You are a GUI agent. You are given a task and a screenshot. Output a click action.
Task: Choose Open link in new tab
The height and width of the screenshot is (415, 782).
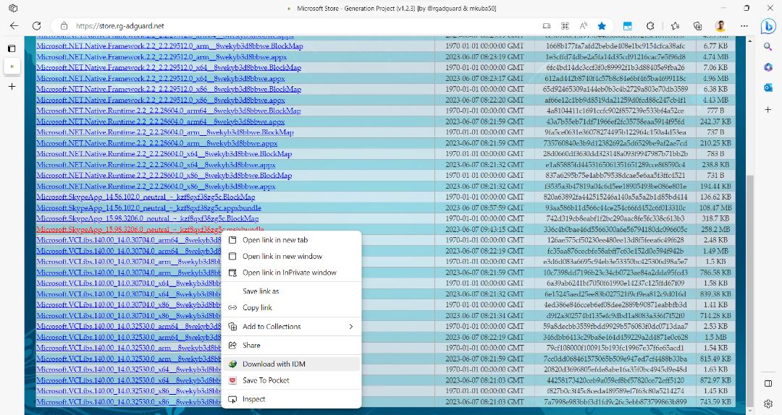point(291,239)
